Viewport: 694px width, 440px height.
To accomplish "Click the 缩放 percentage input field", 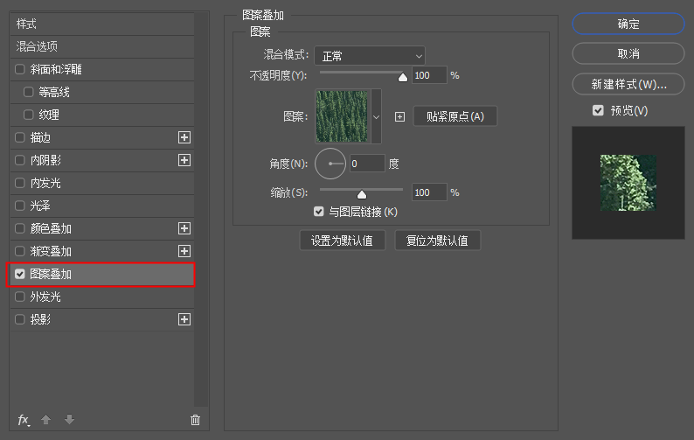I will 429,192.
